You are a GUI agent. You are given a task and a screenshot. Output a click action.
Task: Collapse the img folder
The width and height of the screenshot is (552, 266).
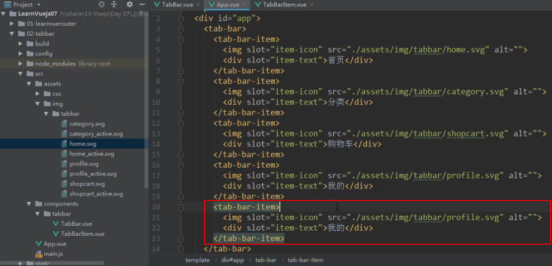(x=38, y=104)
